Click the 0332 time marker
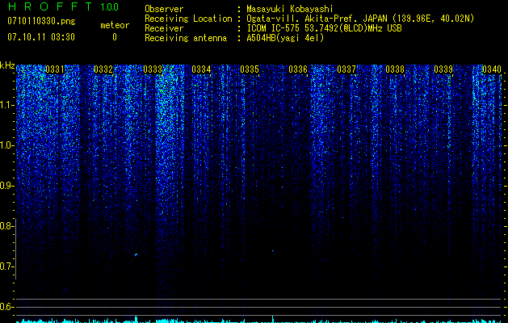 coord(103,69)
